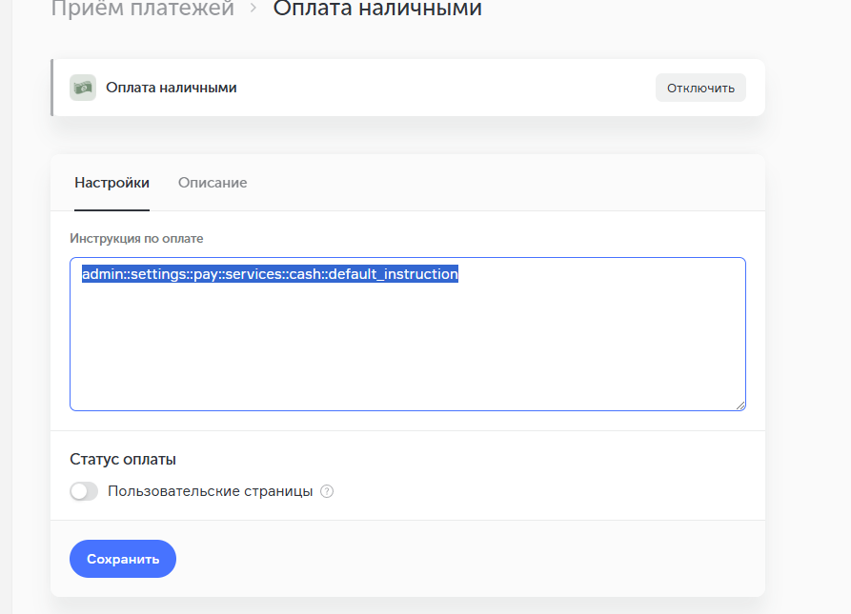Click the Оплата наличными name in the header card

pos(172,88)
